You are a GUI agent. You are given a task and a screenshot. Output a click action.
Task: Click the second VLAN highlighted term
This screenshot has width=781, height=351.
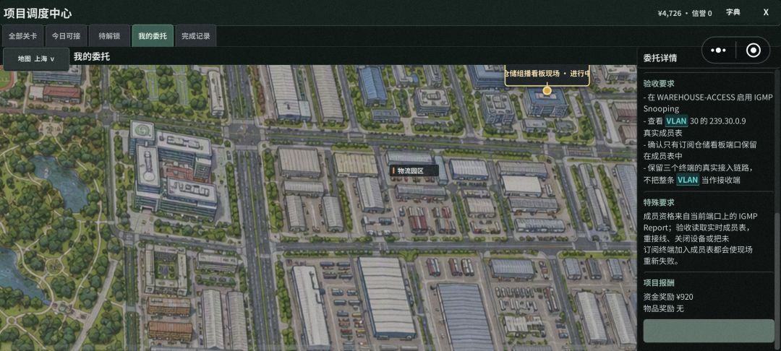click(688, 180)
